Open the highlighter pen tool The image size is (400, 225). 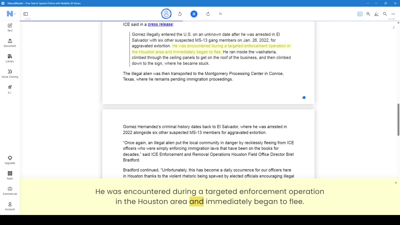(377, 14)
